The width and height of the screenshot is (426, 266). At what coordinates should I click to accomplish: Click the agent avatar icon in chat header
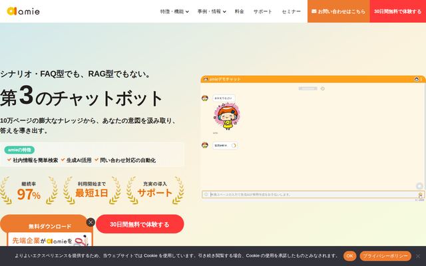(x=416, y=79)
